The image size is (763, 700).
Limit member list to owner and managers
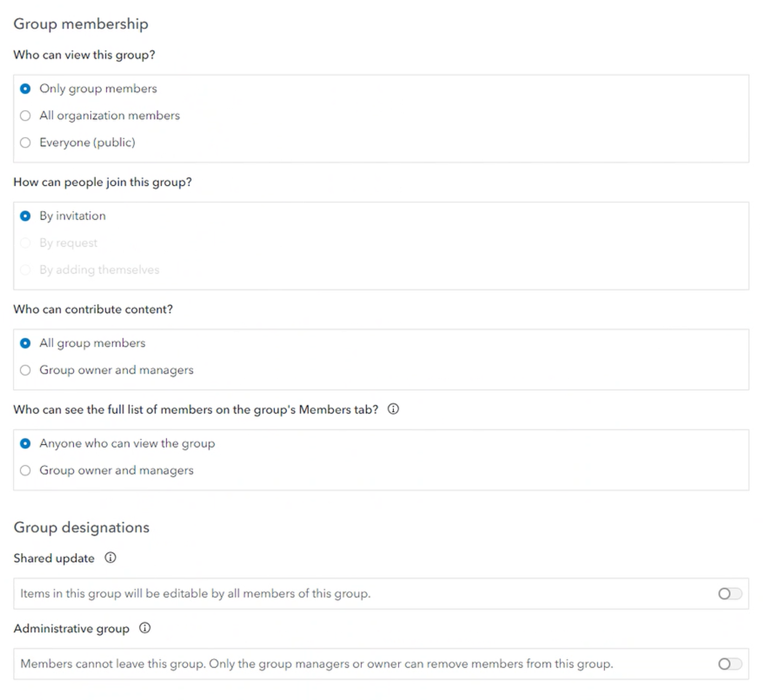coord(25,471)
